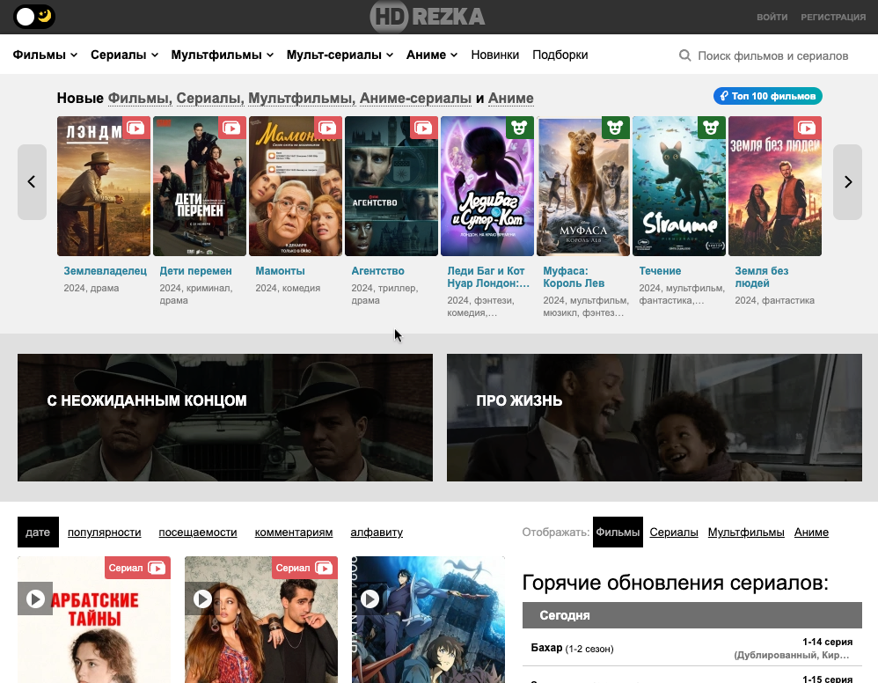Open the Аниме dropdown menu
Image resolution: width=878 pixels, height=683 pixels.
[432, 55]
